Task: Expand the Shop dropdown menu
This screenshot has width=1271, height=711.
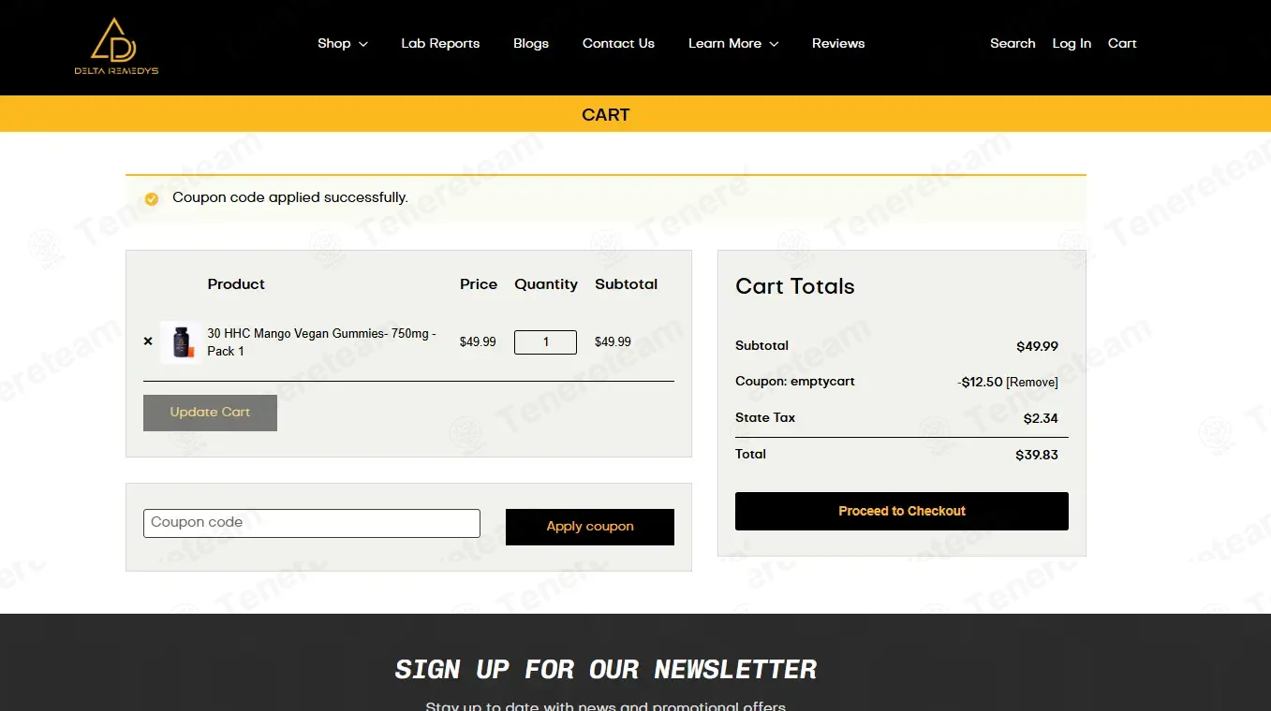Action: coord(343,43)
